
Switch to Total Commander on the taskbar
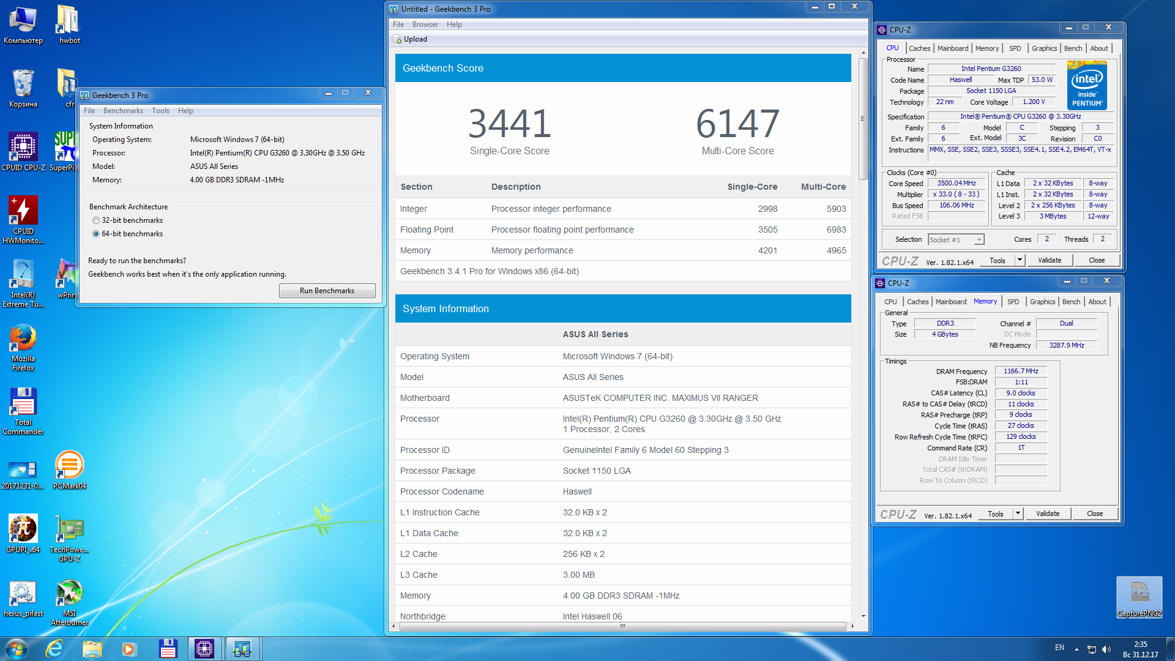pyautogui.click(x=168, y=649)
